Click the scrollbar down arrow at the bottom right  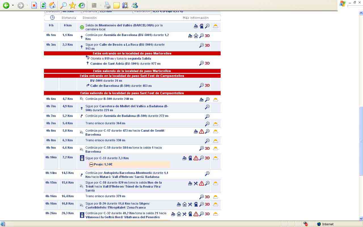point(361,218)
